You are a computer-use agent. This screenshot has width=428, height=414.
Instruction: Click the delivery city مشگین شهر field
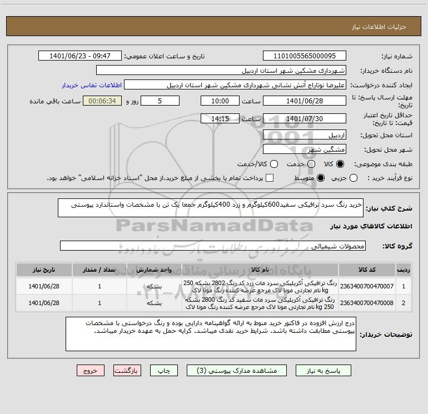(x=305, y=149)
